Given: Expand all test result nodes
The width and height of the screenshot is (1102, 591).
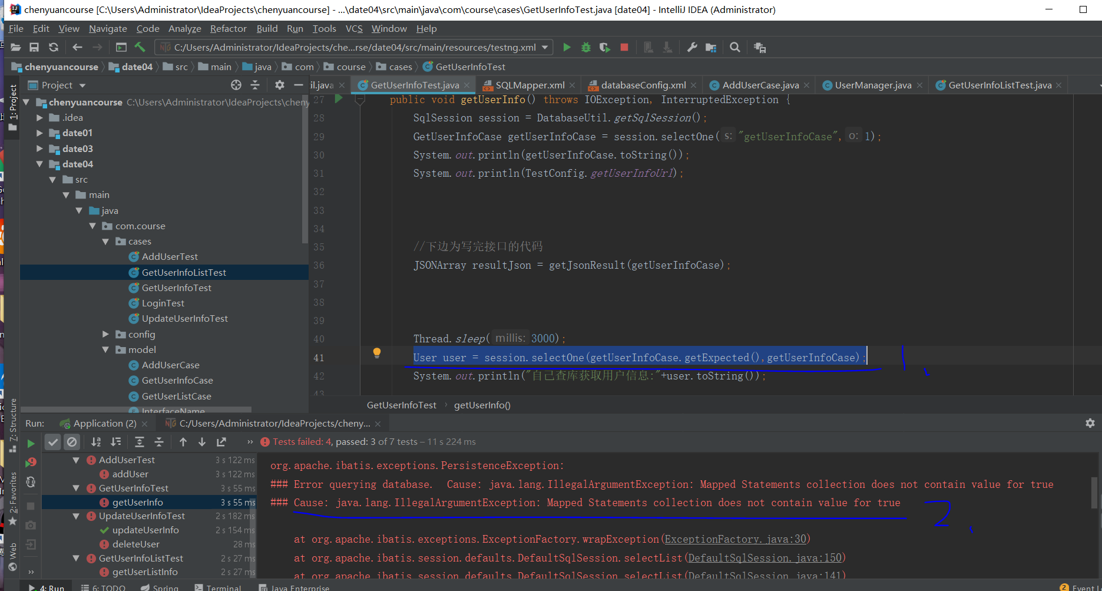Looking at the screenshot, I should (140, 442).
